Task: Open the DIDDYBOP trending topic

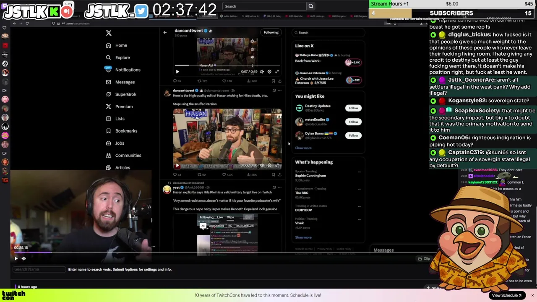Action: click(303, 210)
